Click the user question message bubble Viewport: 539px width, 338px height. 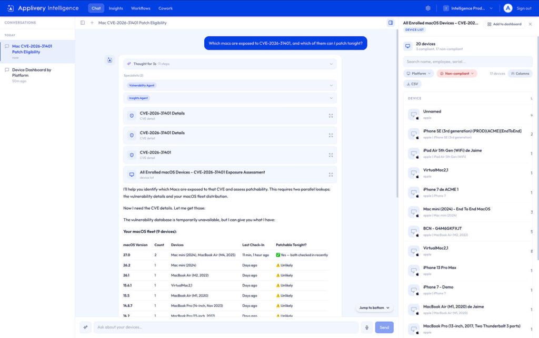[285, 43]
